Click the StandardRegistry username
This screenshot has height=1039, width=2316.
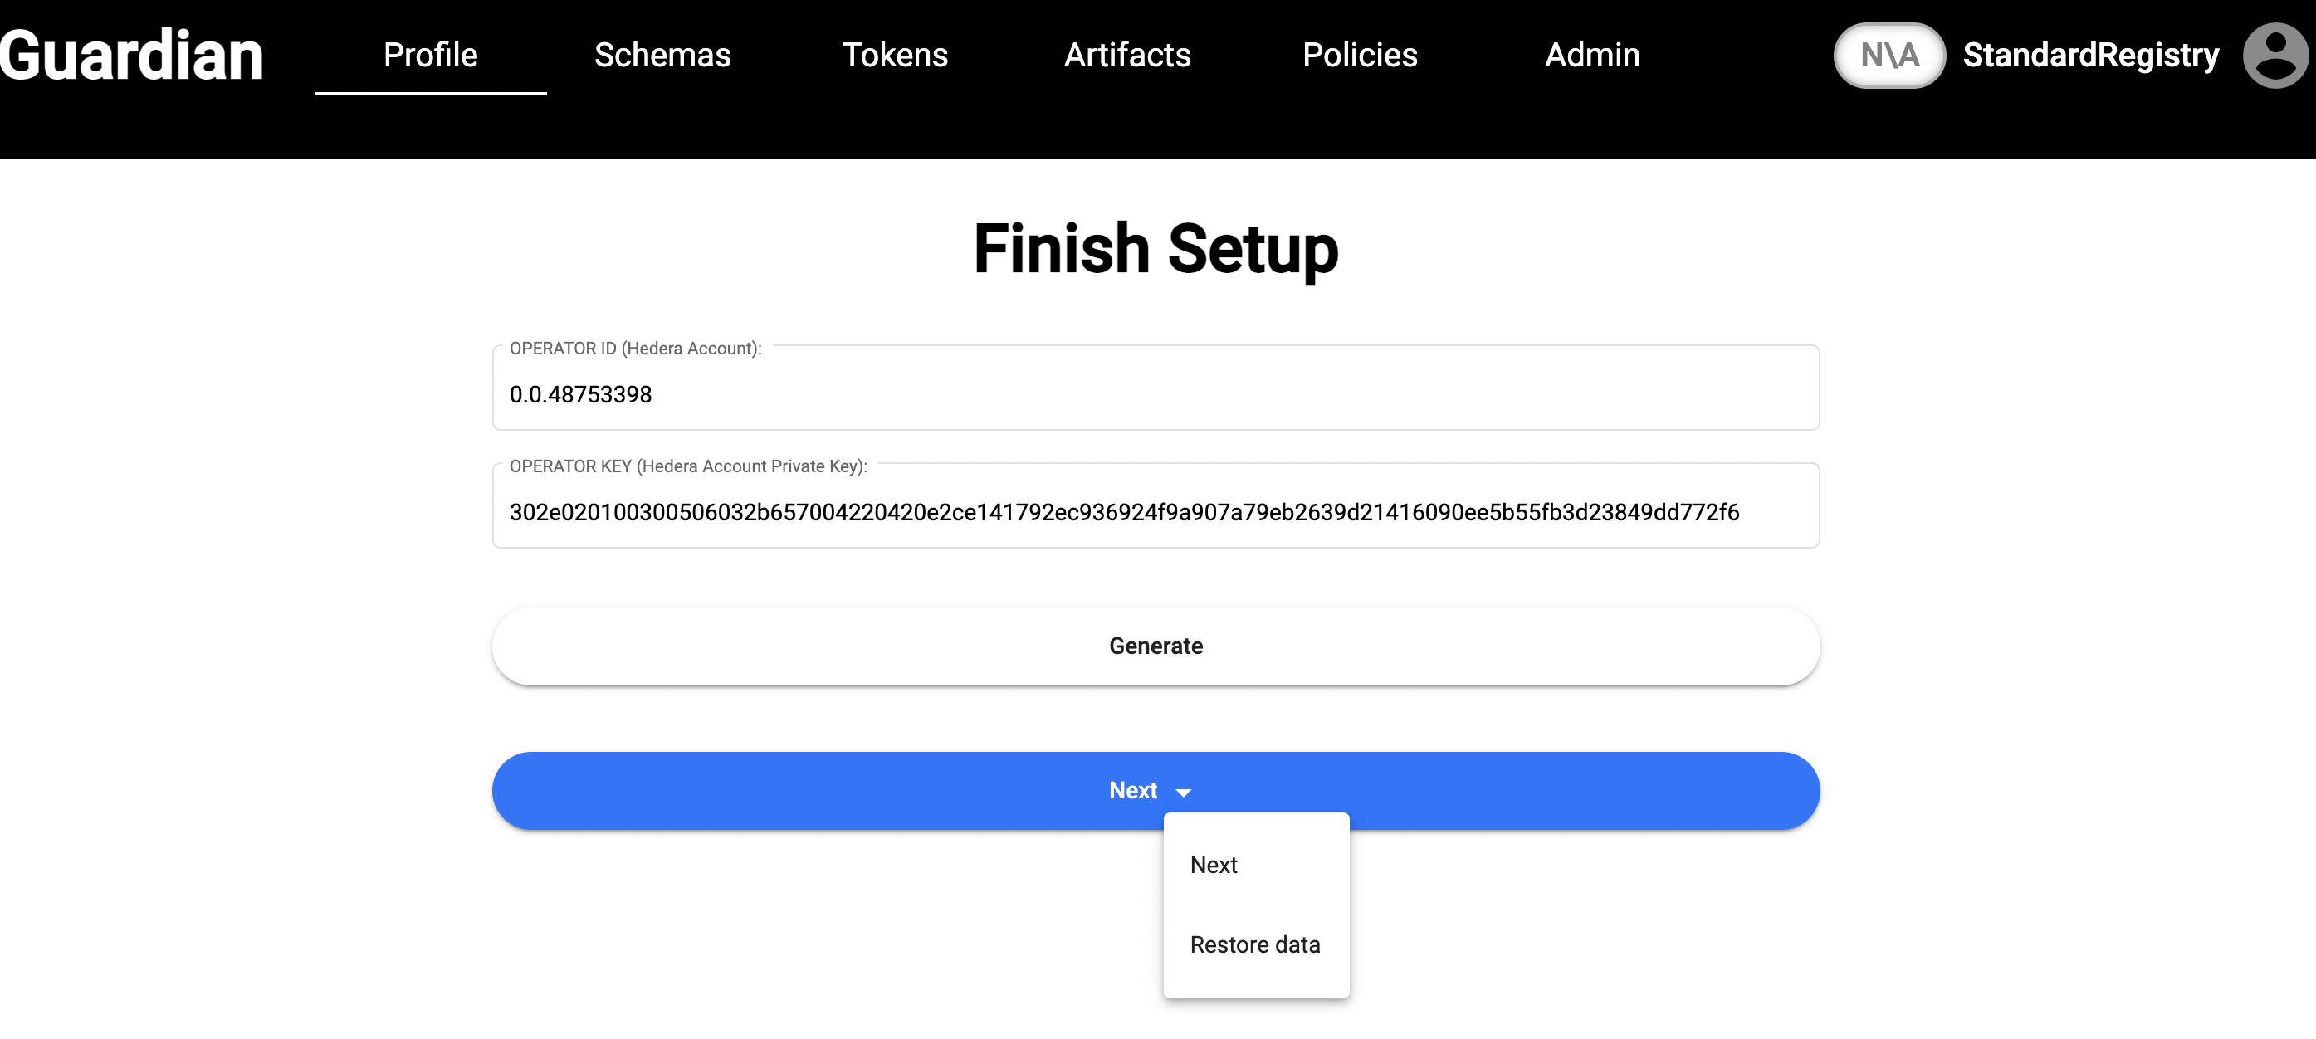click(2090, 56)
